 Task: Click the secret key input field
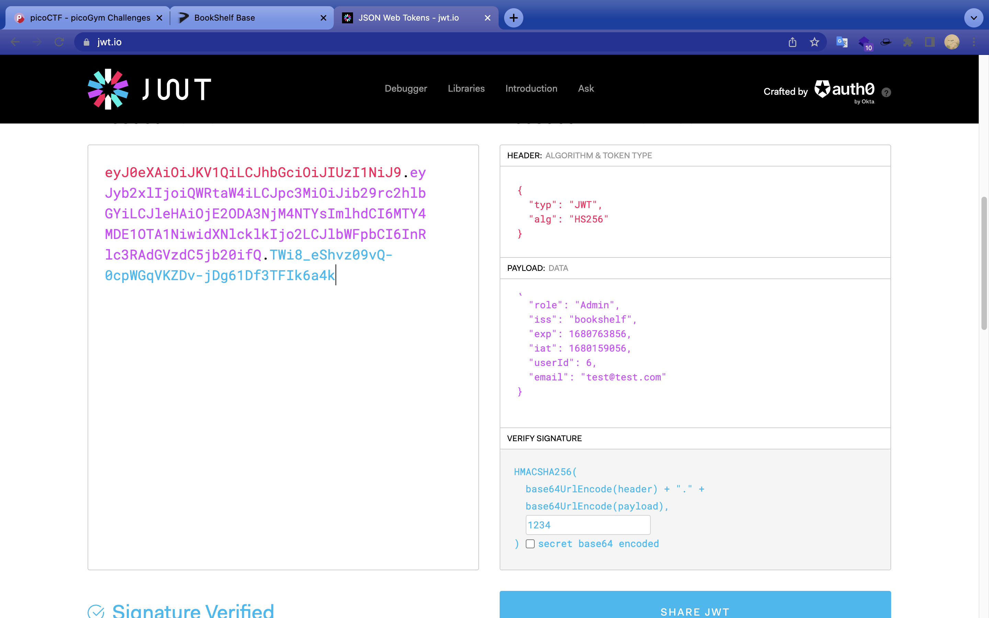coord(588,525)
